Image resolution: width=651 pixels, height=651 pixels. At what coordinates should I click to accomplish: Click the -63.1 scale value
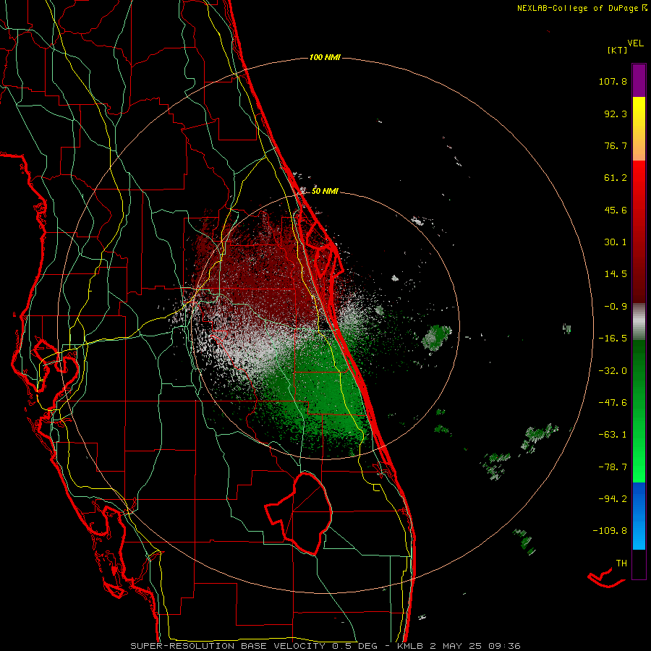pos(613,435)
